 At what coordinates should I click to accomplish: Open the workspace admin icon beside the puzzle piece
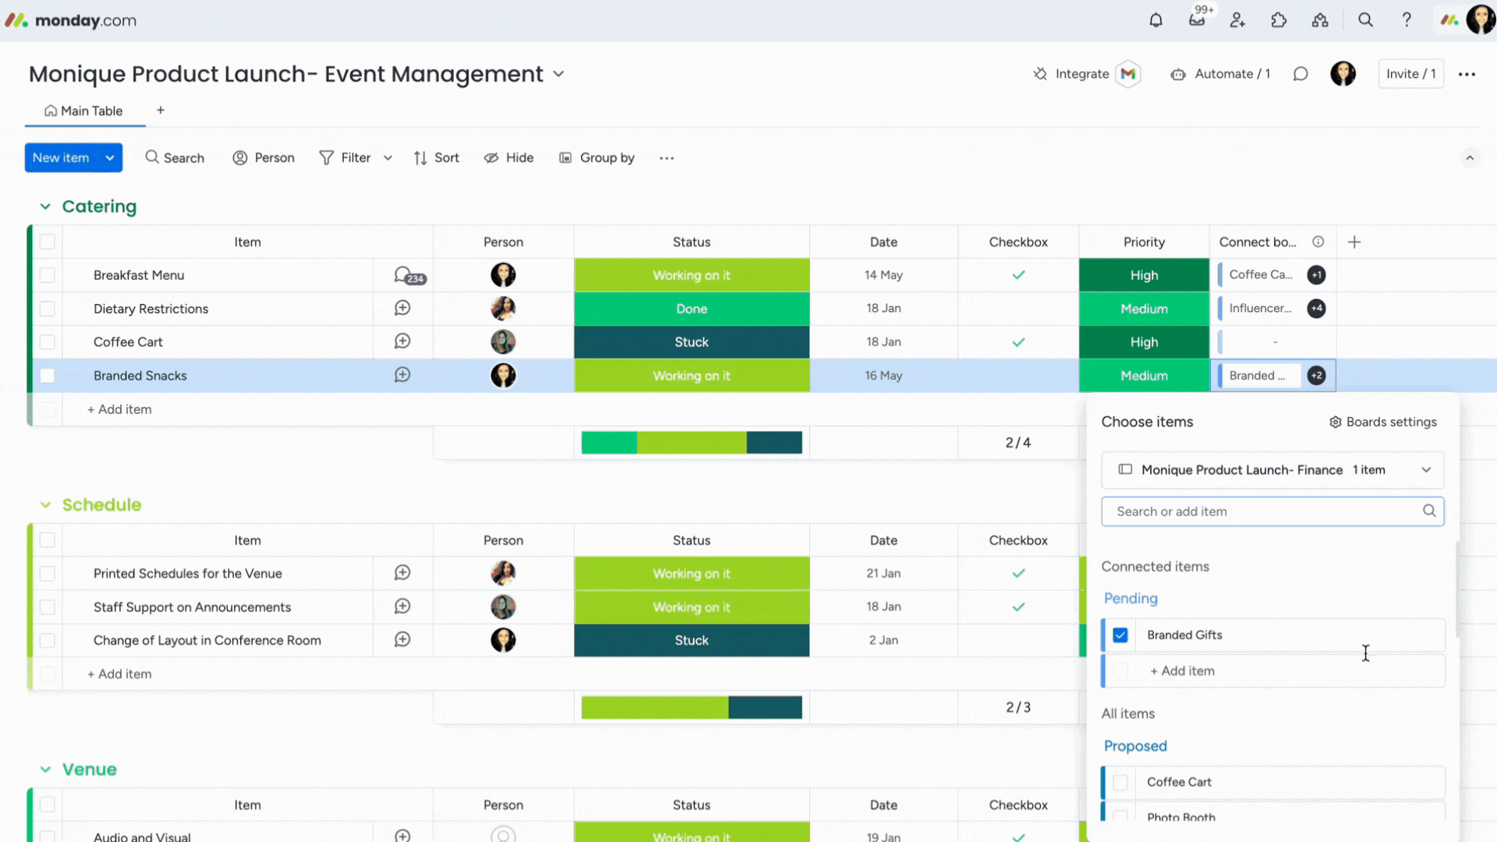pos(1320,20)
